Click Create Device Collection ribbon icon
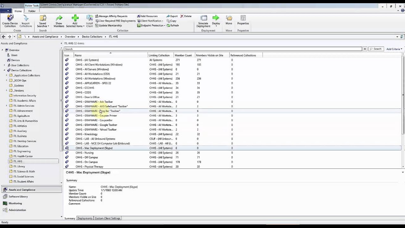Screen dimensions: 405x228 point(10,21)
